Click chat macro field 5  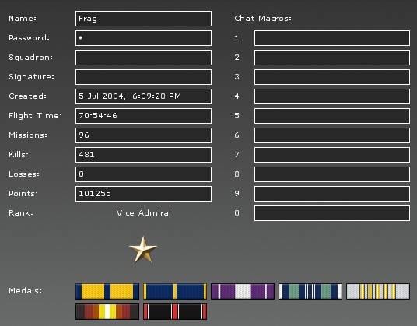(x=332, y=116)
